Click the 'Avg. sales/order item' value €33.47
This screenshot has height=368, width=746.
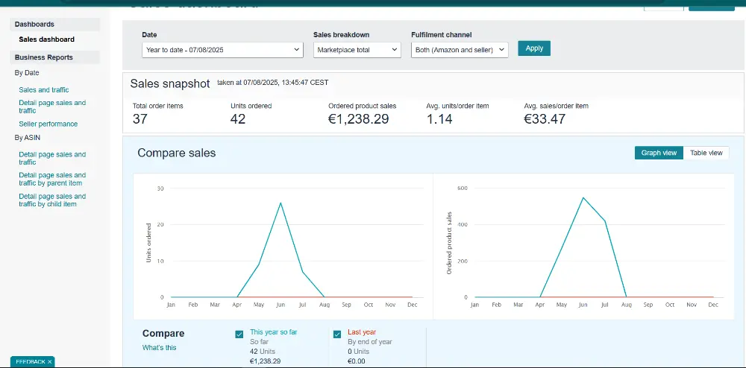[545, 118]
